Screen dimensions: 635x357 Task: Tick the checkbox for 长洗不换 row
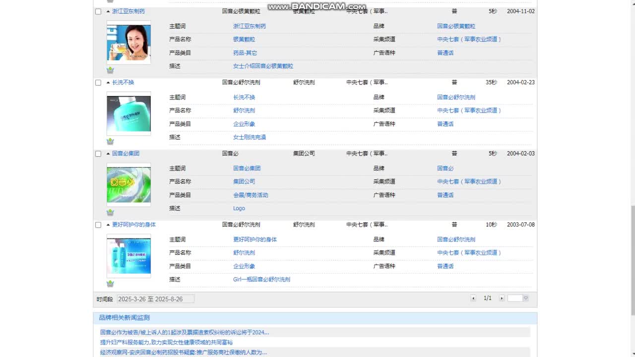(x=98, y=83)
